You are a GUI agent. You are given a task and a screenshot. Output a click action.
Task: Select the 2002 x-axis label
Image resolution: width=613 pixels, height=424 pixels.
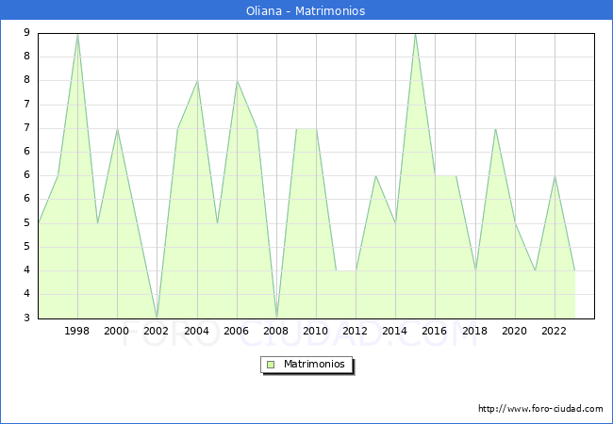coord(156,331)
